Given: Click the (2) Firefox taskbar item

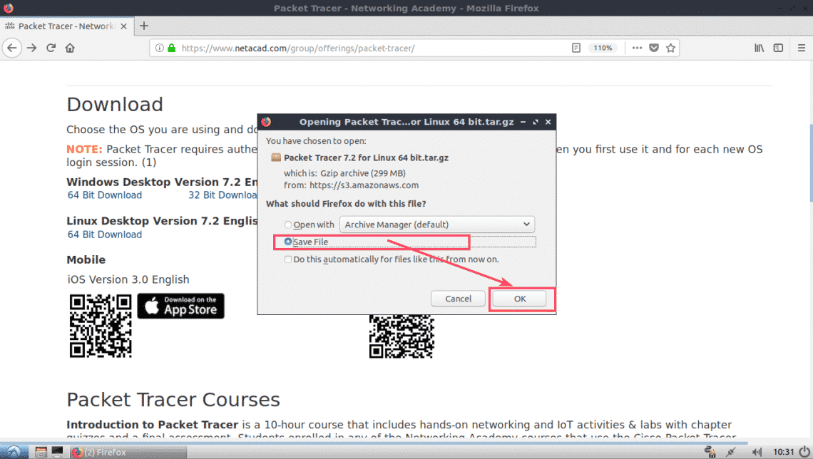Looking at the screenshot, I should coord(128,453).
